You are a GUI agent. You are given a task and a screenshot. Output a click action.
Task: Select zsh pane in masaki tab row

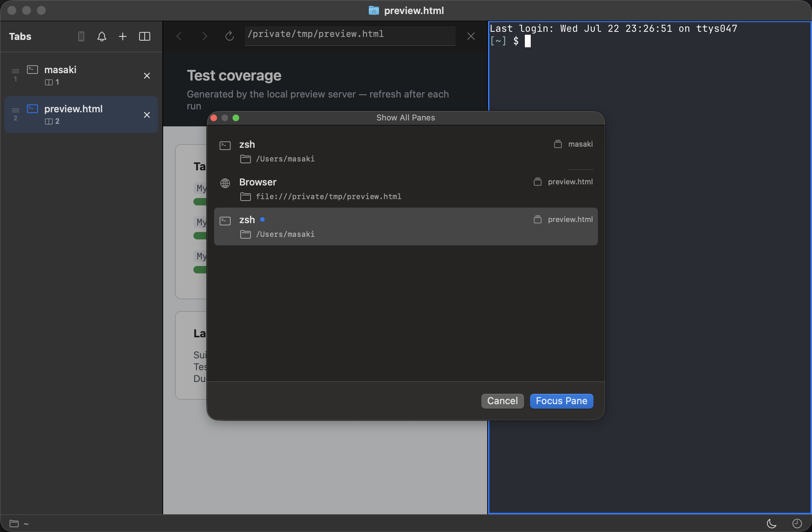click(406, 151)
